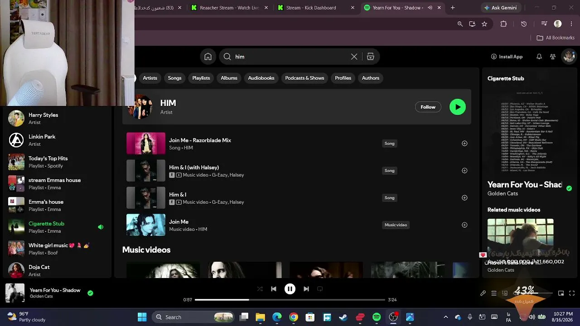Screen dimensions: 580x326
Task: Show Podcasts & Shows results
Action: (x=304, y=78)
